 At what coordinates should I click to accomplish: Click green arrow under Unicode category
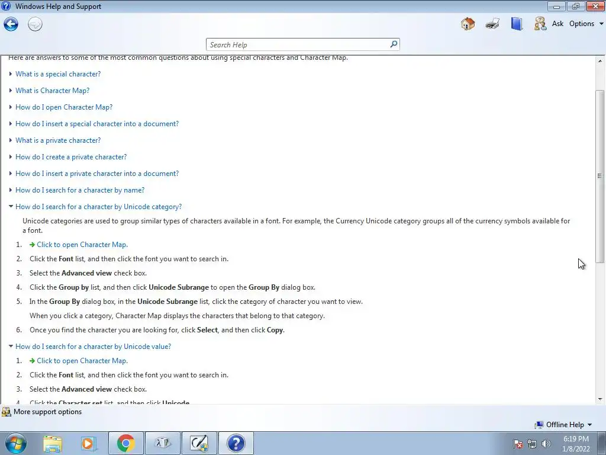click(x=32, y=245)
